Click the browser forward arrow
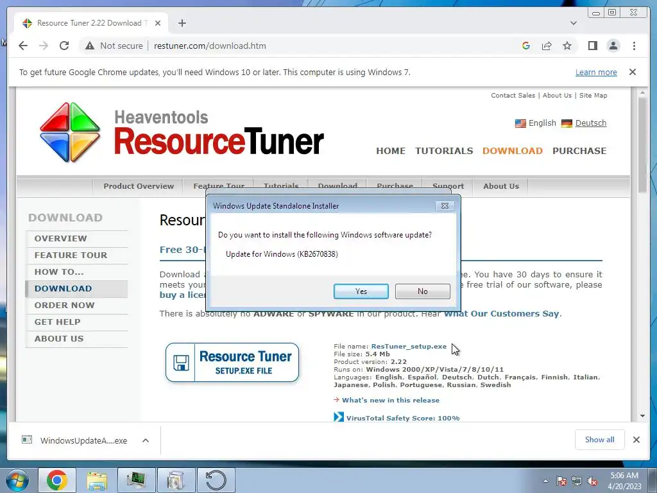Screen dimensions: 657x493 44,46
